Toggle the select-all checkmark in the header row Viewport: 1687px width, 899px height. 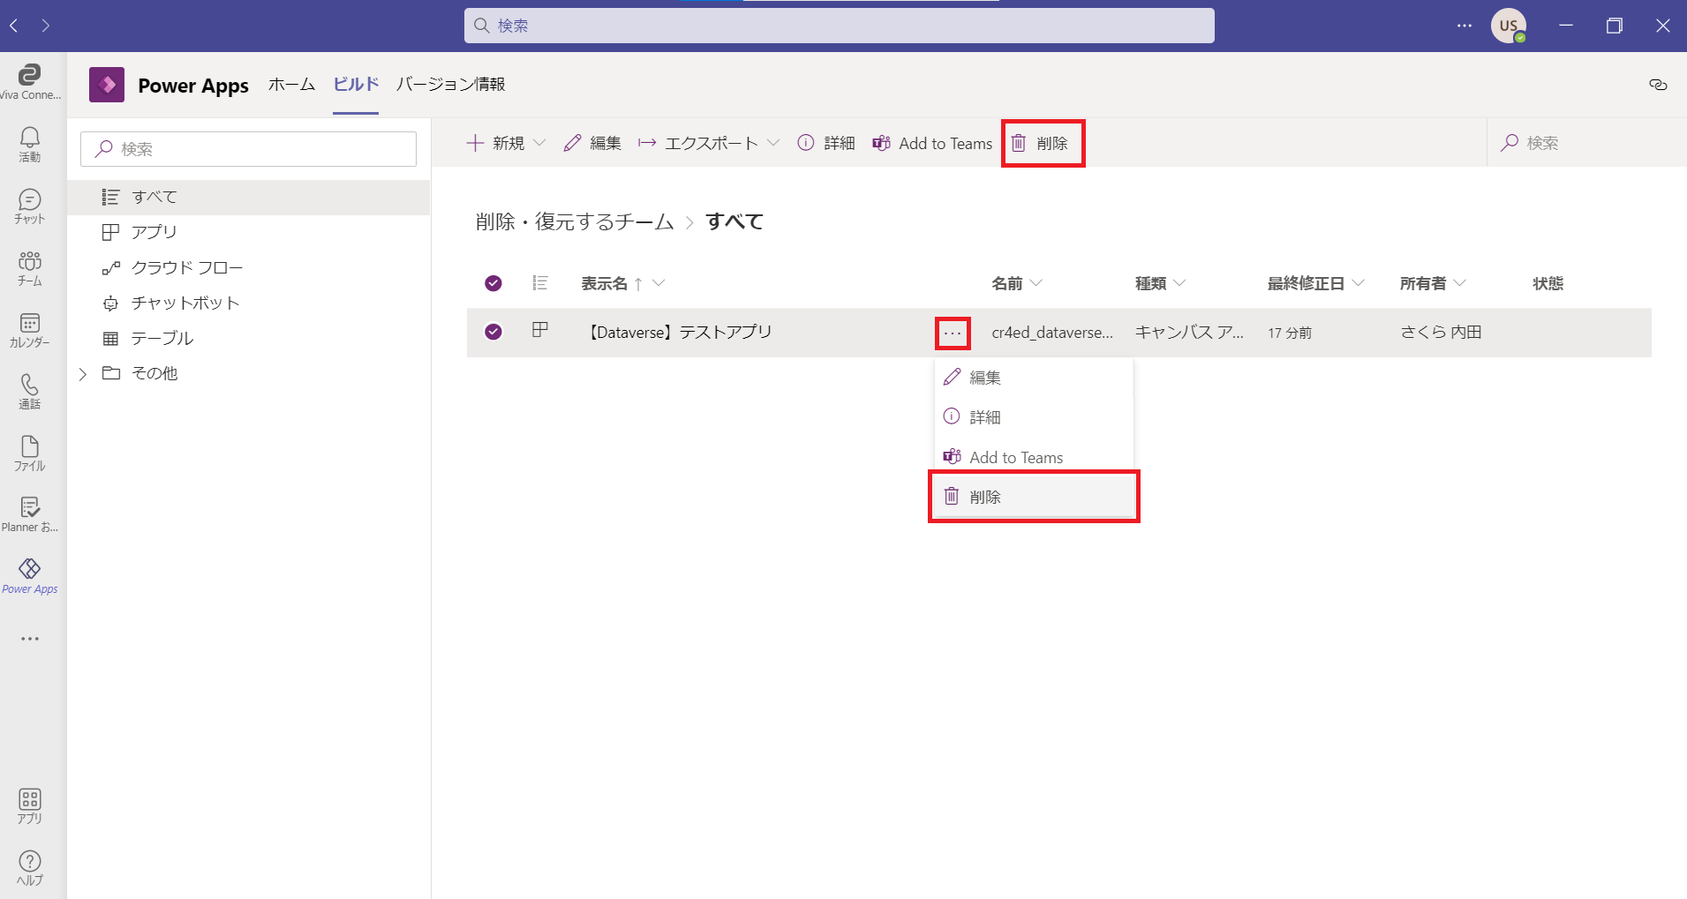(493, 283)
